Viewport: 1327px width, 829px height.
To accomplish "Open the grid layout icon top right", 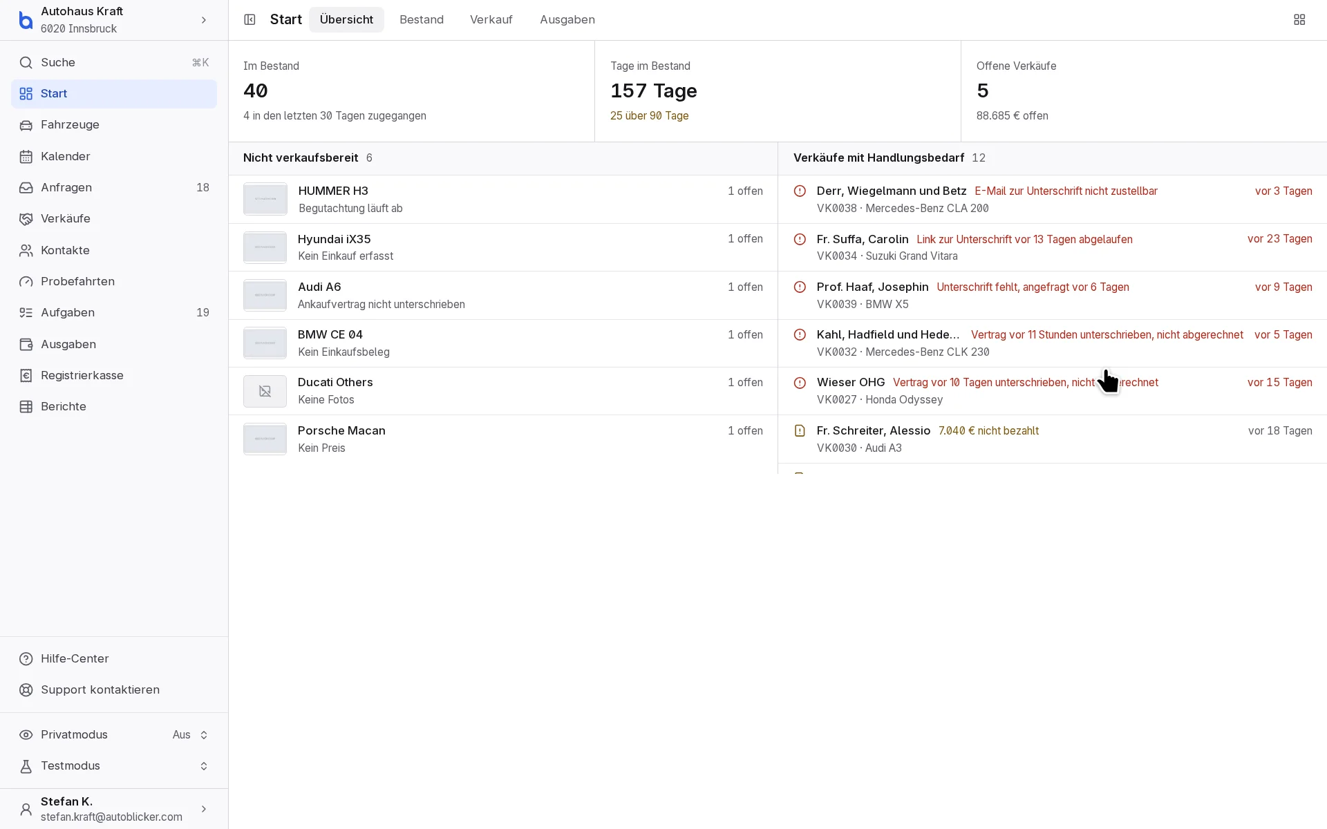I will click(x=1299, y=19).
